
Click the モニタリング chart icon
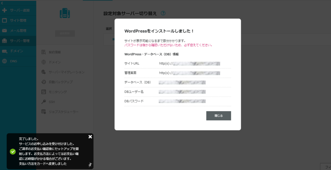(x=44, y=92)
